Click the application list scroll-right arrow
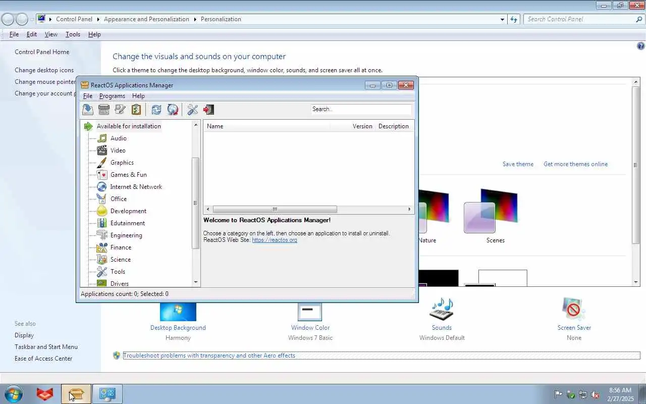Image resolution: width=646 pixels, height=404 pixels. click(x=409, y=209)
